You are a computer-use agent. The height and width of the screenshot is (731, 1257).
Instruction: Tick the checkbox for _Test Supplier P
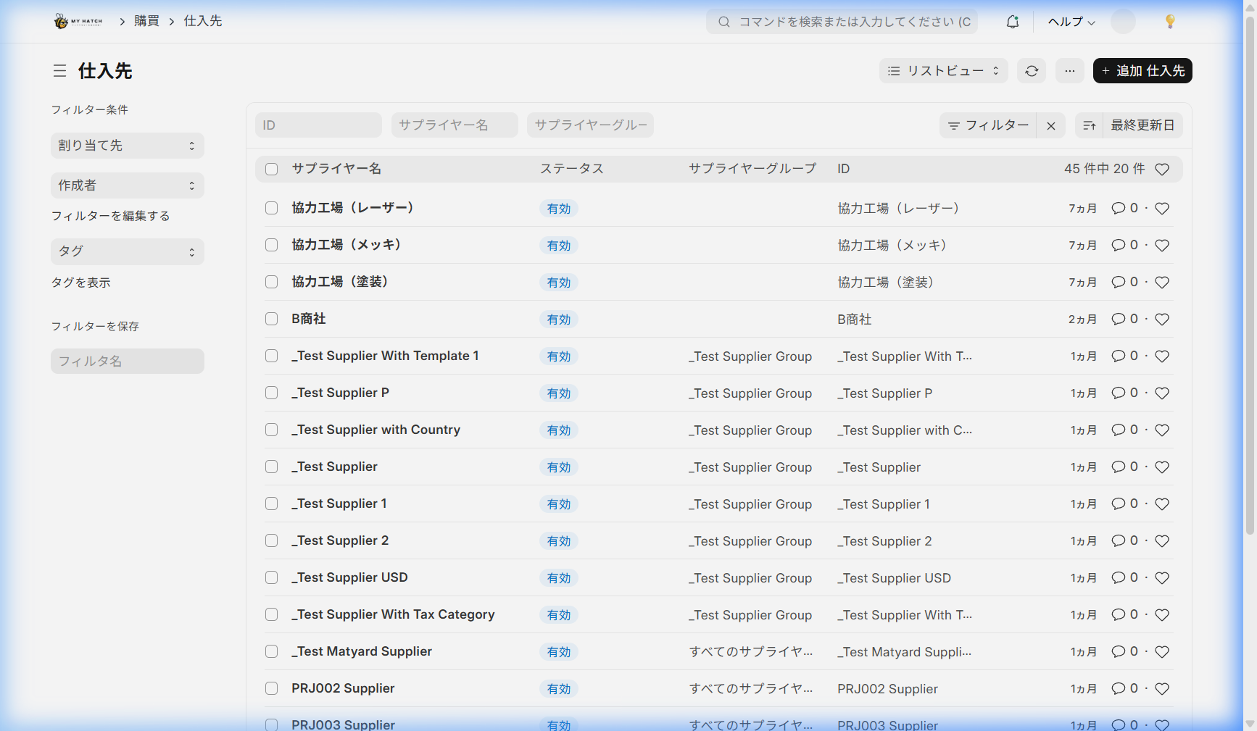(x=272, y=393)
